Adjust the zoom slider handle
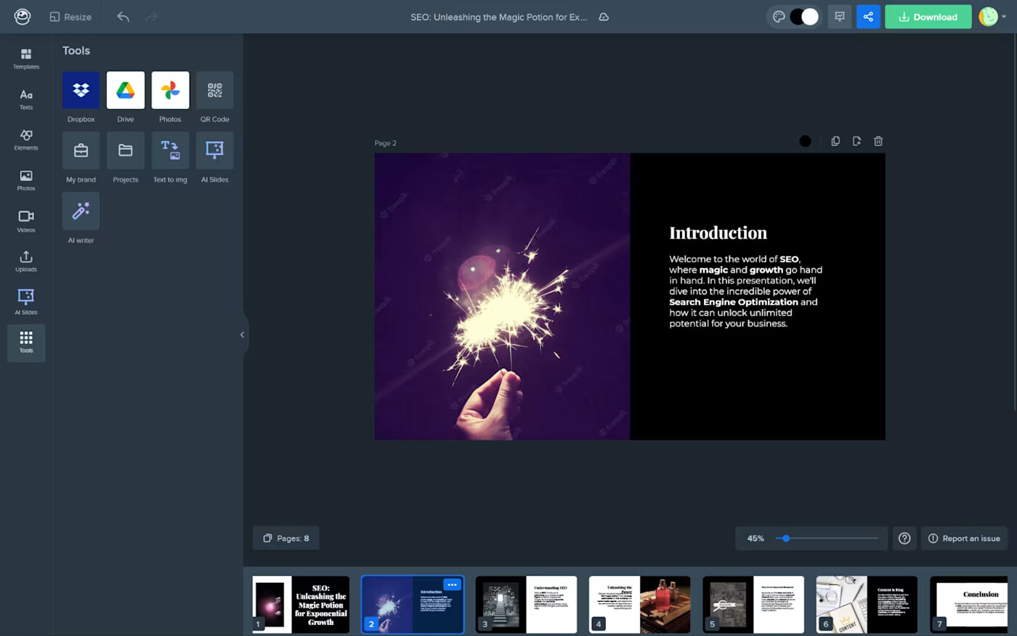This screenshot has width=1017, height=636. coord(786,539)
